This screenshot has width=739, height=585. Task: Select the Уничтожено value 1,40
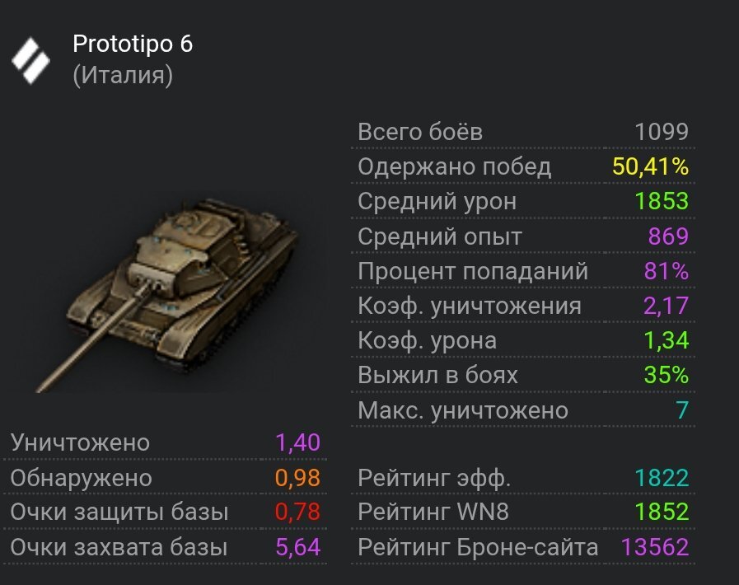[x=297, y=442]
